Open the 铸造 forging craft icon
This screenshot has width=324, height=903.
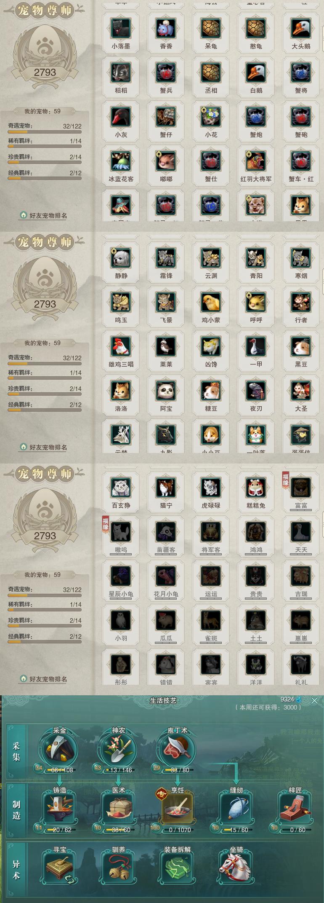click(x=60, y=807)
